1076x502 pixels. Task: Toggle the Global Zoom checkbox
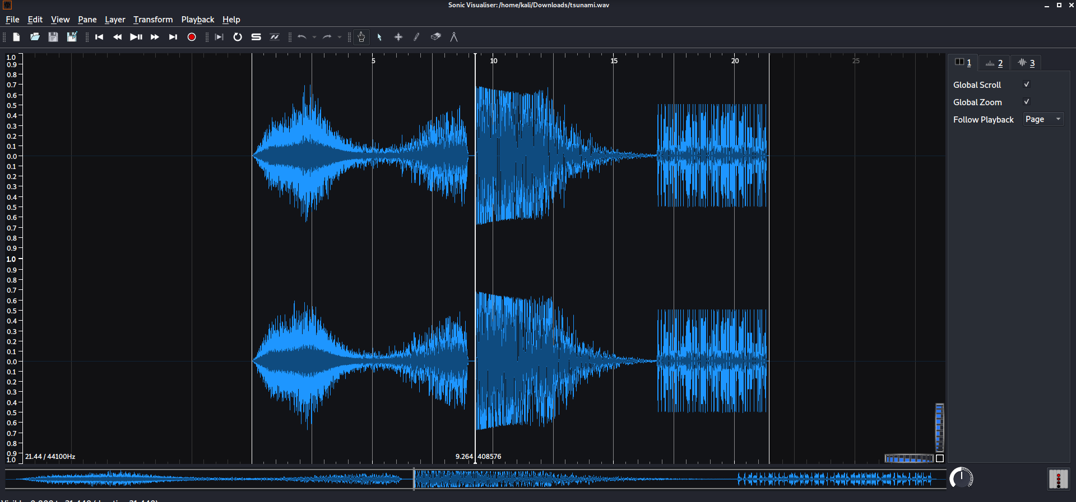pyautogui.click(x=1027, y=102)
